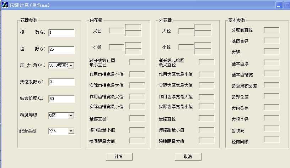The image size is (290, 168).
Task: Click the 花键计算(单位mm) title text
Action: point(29,5)
